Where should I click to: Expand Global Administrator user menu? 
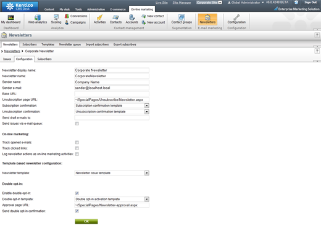246,2
